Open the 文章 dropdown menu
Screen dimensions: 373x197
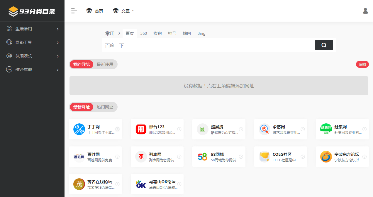coord(123,11)
